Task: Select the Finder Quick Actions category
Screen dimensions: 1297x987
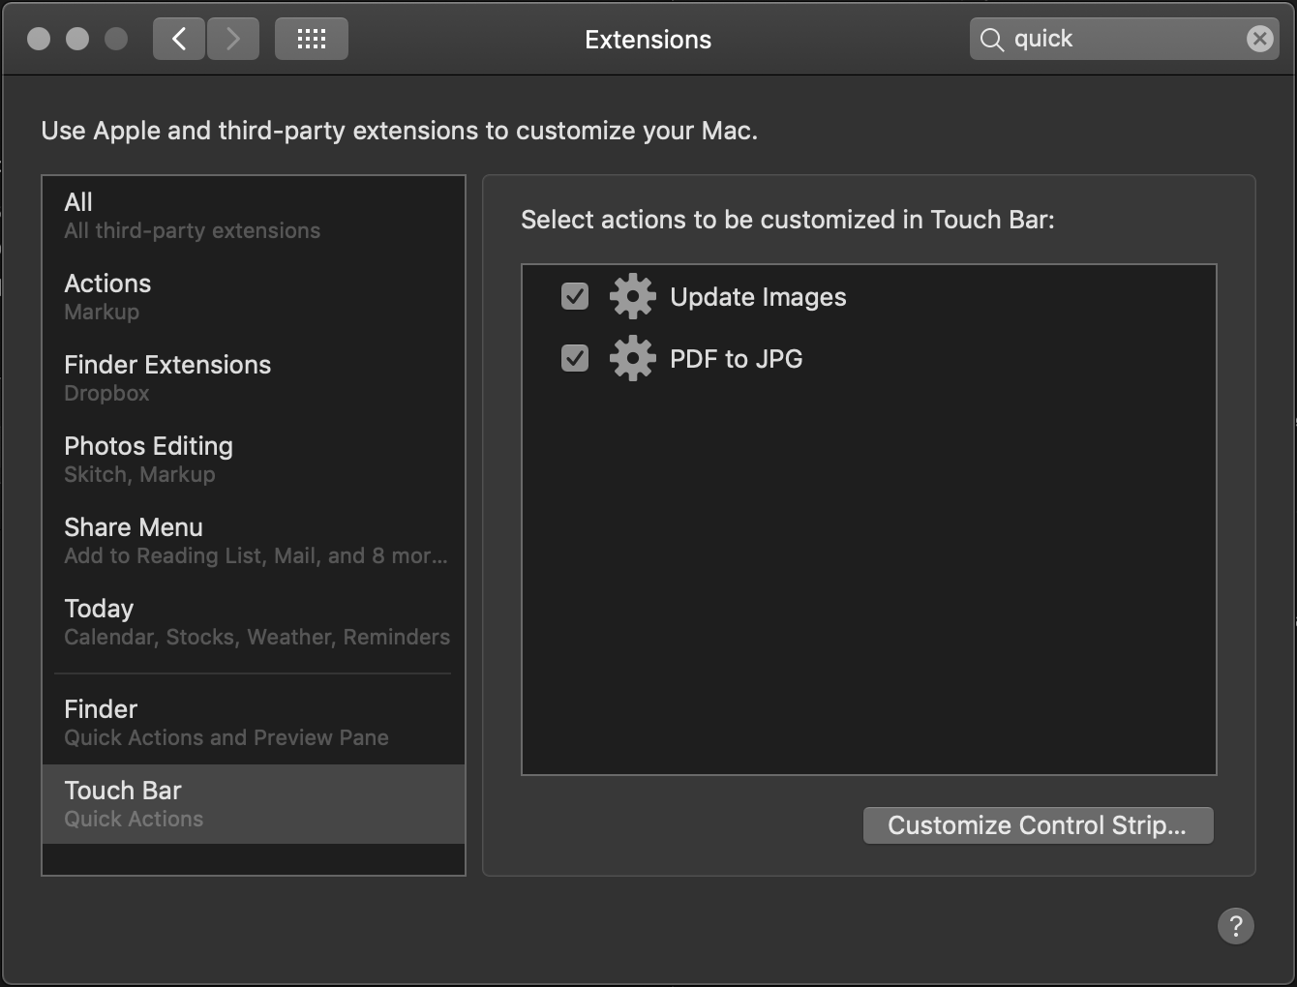Action: point(254,723)
